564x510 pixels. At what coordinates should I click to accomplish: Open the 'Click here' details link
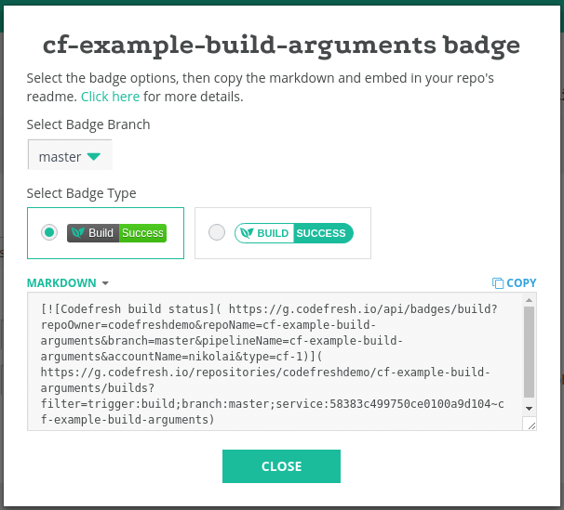110,97
